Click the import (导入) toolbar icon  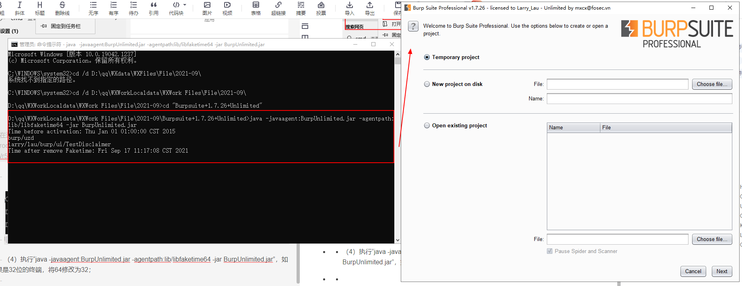(x=350, y=8)
